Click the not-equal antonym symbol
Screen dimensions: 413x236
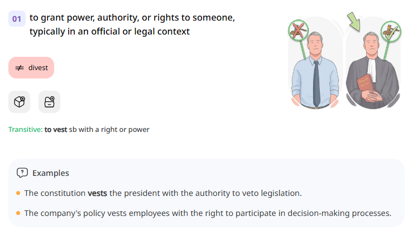(x=19, y=68)
